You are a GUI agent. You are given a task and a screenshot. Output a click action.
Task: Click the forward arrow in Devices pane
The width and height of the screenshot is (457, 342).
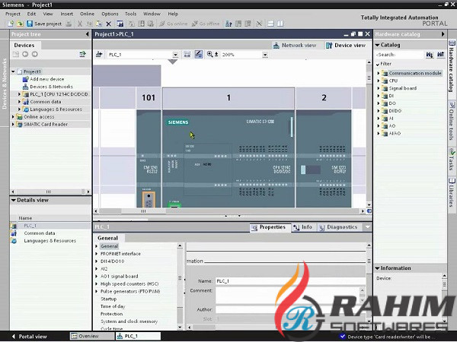(x=35, y=54)
